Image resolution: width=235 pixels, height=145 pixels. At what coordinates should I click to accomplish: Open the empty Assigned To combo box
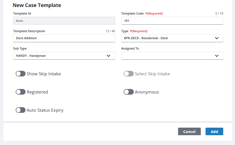tap(172, 56)
